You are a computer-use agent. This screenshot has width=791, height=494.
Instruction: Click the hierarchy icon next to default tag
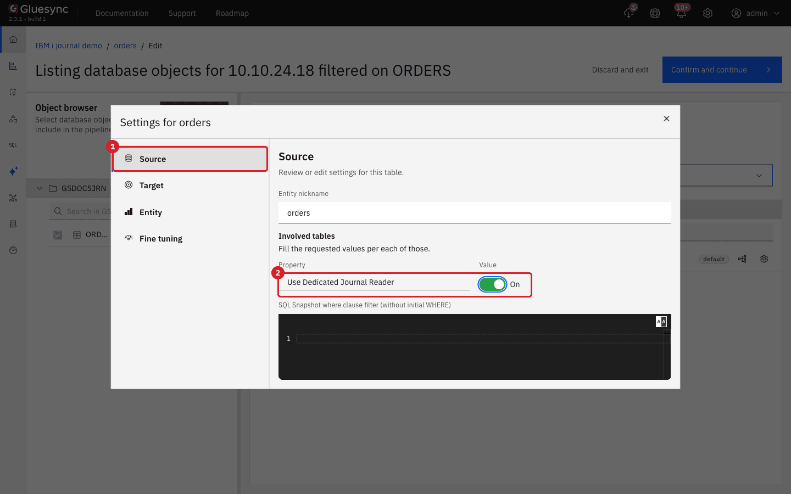742,259
